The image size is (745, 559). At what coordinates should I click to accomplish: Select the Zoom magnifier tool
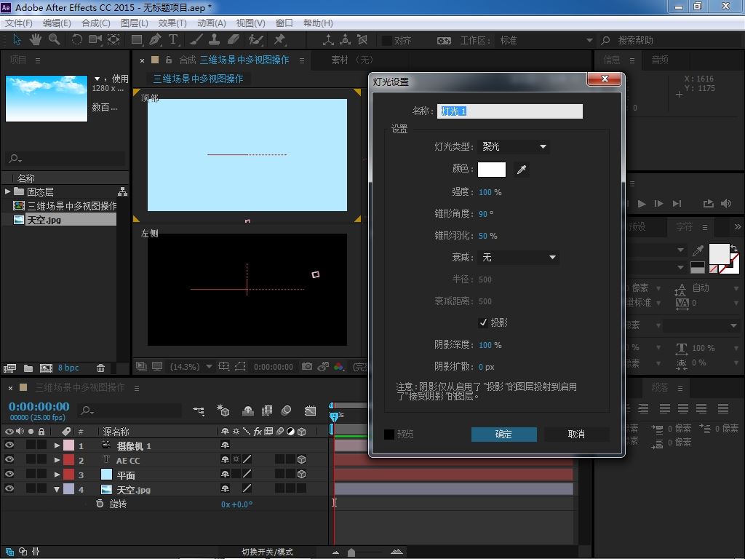55,40
